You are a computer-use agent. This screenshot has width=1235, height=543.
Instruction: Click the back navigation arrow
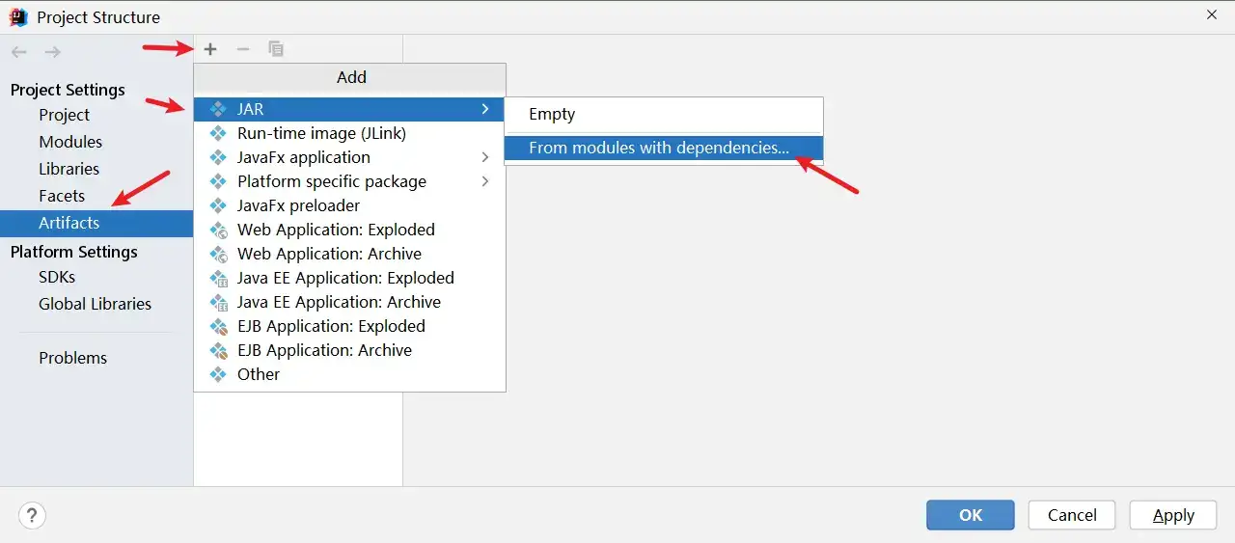pyautogui.click(x=19, y=52)
